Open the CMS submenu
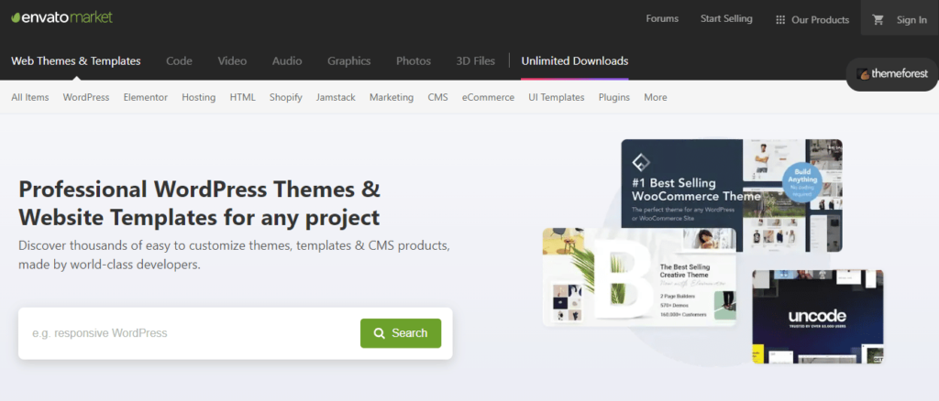Screen dimensions: 939x401 (437, 97)
